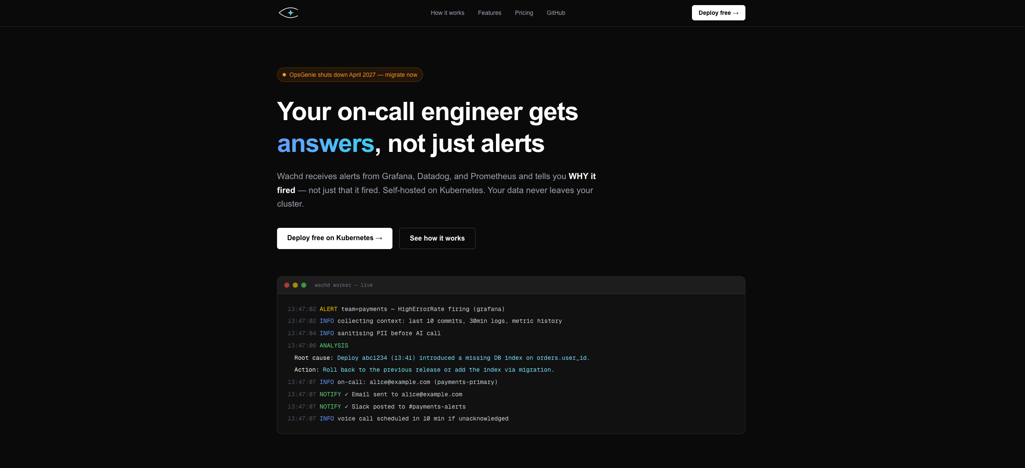Click the 'wachd worker — live' title
This screenshot has height=468, width=1025.
click(x=344, y=285)
